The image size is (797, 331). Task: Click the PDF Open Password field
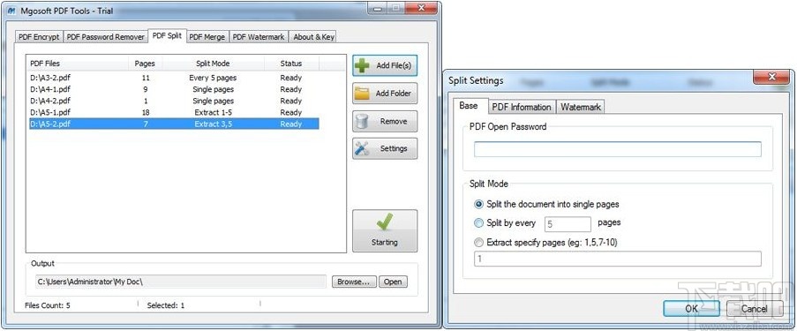click(x=618, y=149)
